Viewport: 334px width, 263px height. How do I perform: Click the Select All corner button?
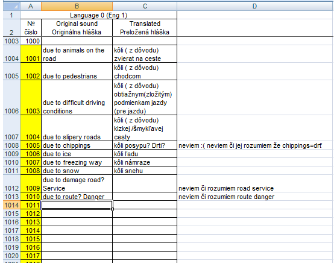(11, 6)
